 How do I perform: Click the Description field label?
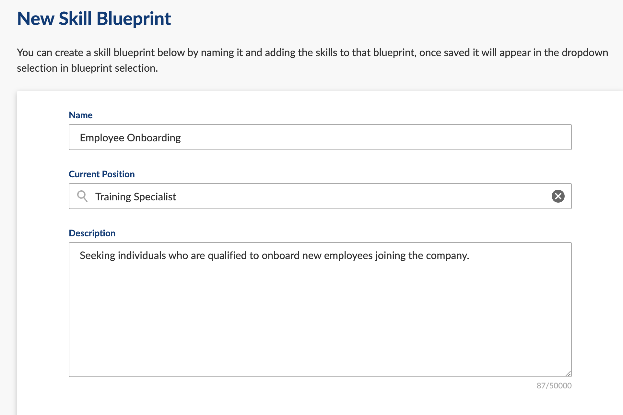(x=92, y=233)
